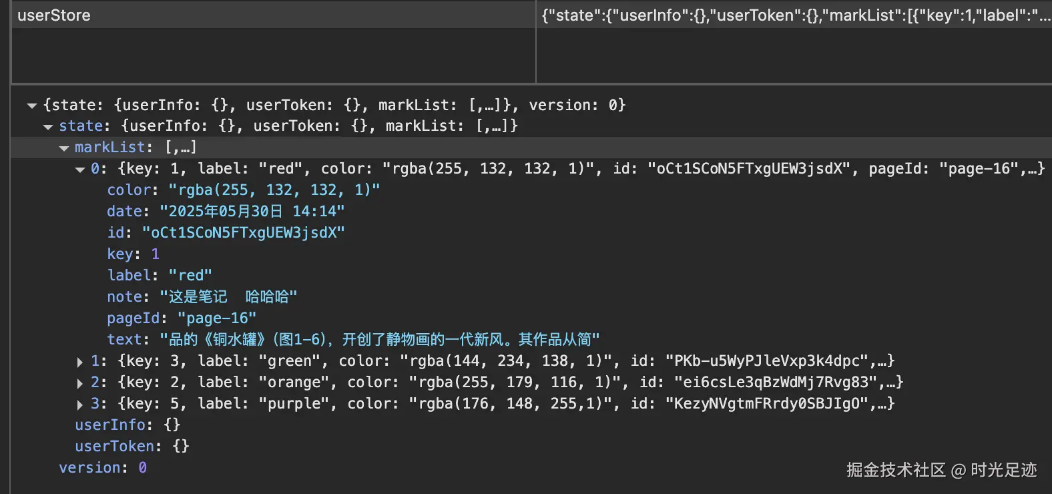1052x494 pixels.
Task: Collapse the state node arrow
Action: click(x=47, y=127)
